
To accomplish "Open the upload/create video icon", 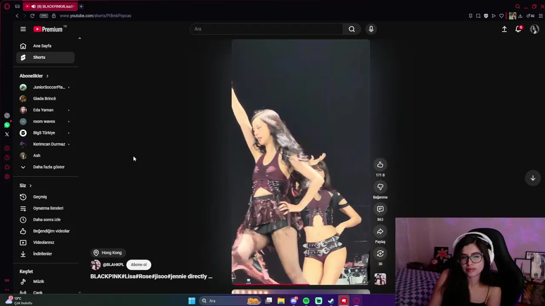I will tap(504, 29).
